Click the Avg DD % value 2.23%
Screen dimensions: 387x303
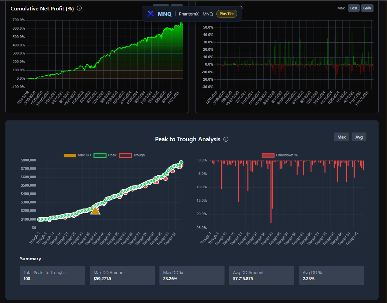(x=308, y=279)
